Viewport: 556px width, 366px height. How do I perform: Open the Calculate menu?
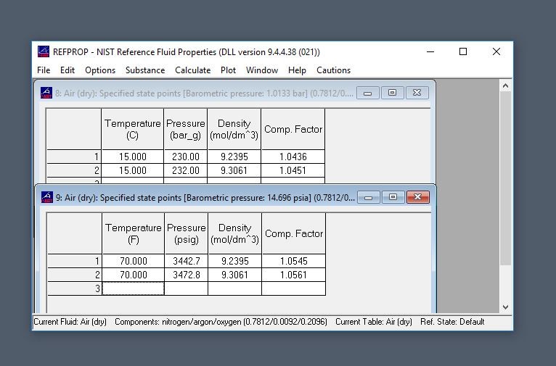(x=192, y=70)
